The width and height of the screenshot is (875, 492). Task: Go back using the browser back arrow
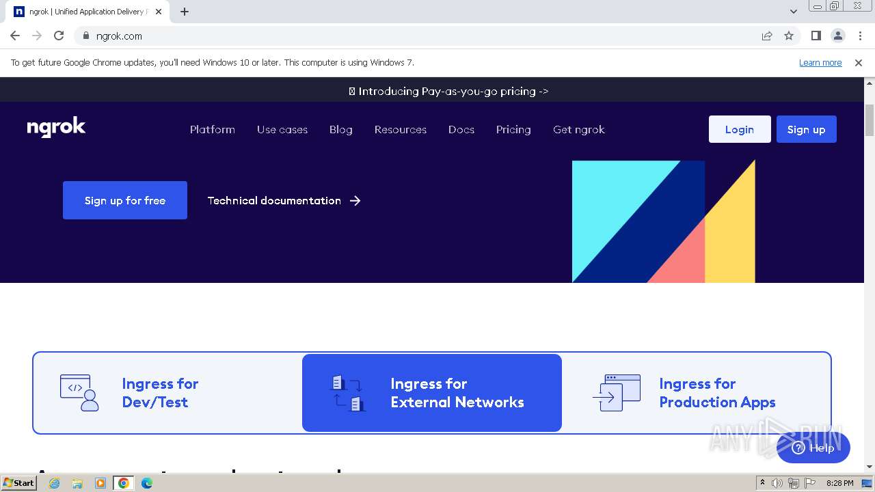15,36
